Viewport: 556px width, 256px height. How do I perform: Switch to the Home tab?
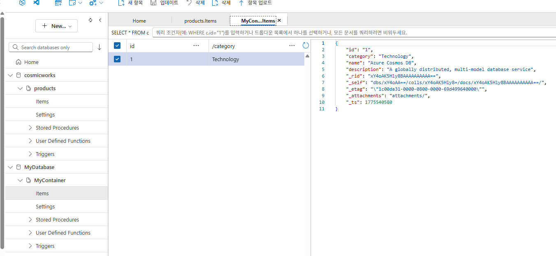coord(139,21)
